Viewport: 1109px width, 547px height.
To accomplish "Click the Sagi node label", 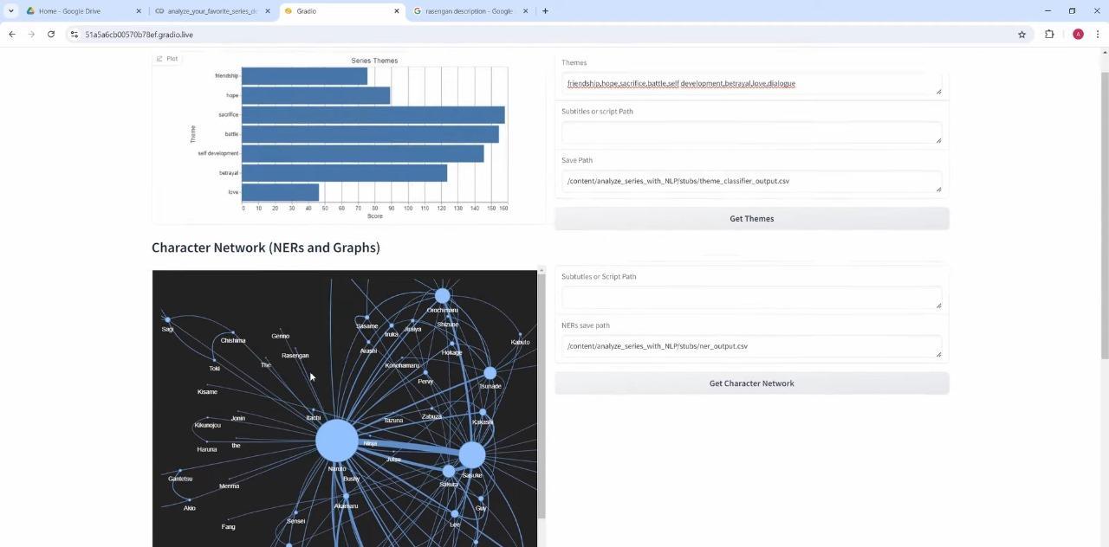I will click(167, 329).
